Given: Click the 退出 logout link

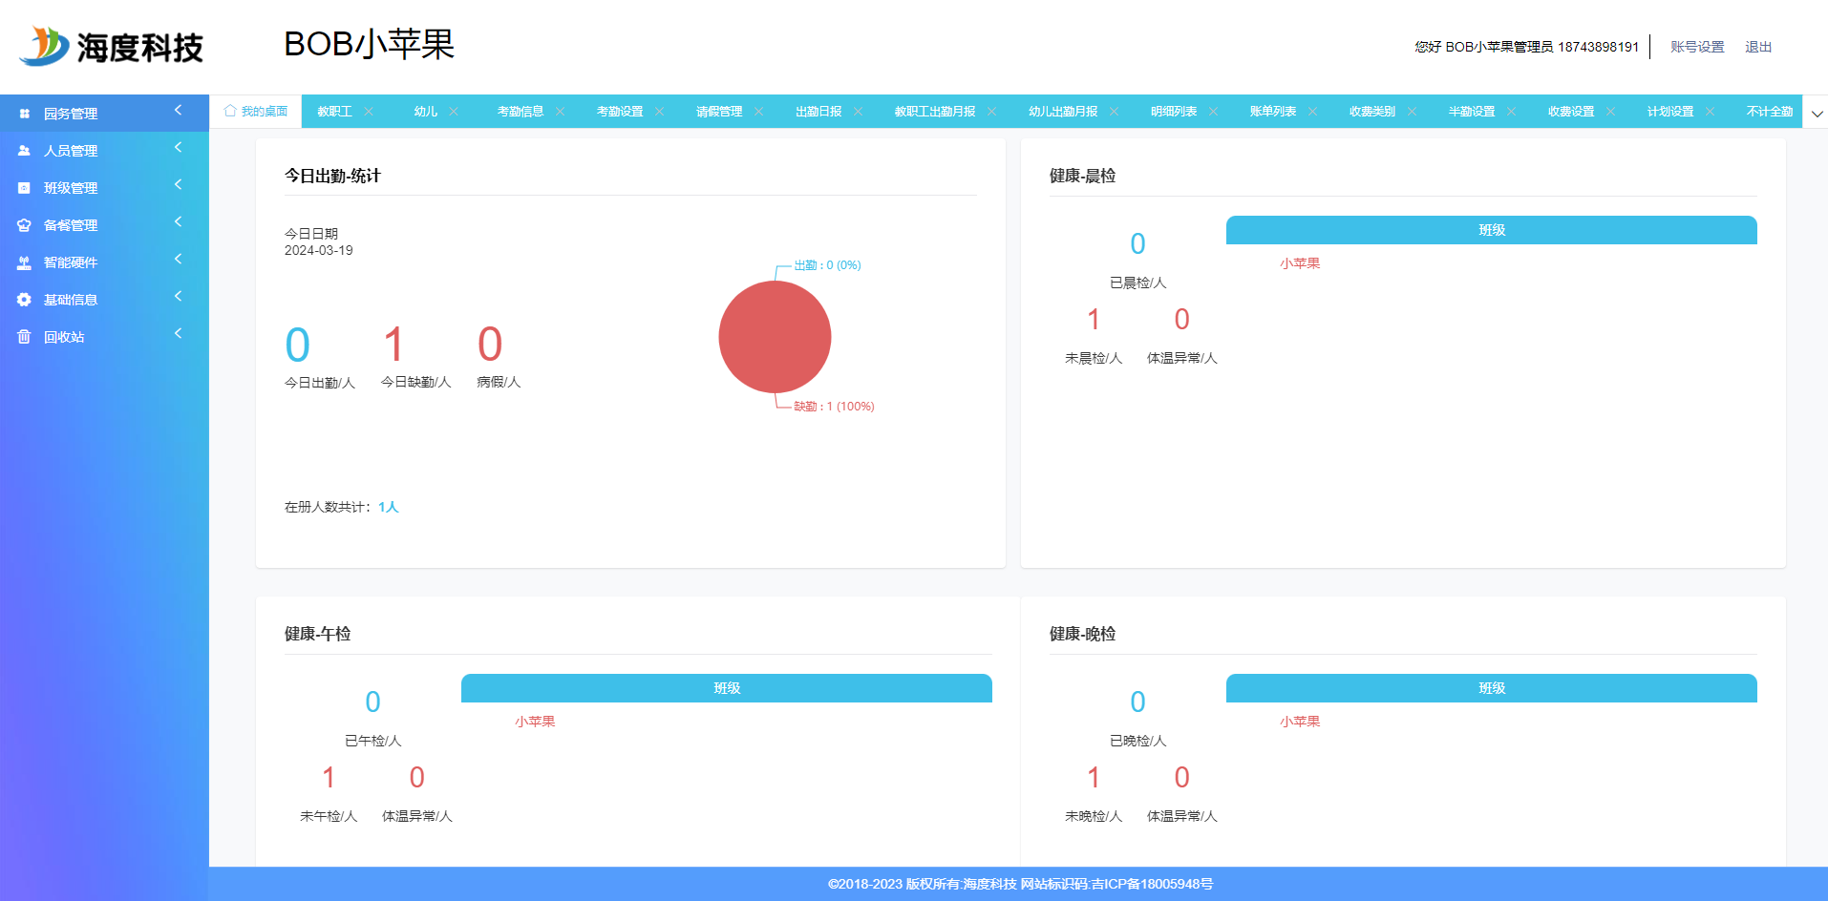Looking at the screenshot, I should pos(1758,47).
